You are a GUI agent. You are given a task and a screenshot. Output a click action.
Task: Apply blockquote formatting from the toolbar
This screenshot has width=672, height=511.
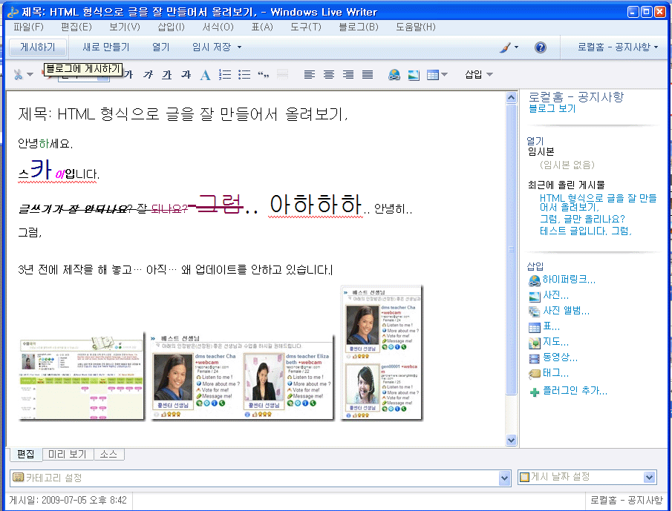pos(263,74)
